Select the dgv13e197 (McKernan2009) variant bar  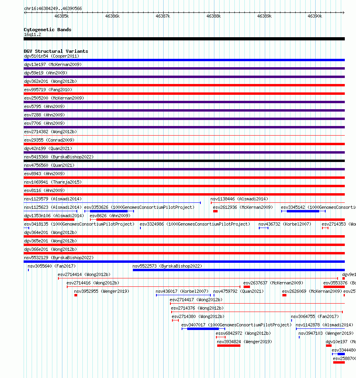(184, 68)
